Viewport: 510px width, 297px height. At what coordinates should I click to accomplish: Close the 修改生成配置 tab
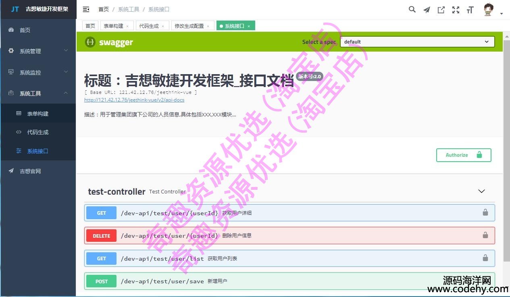pyautogui.click(x=208, y=26)
